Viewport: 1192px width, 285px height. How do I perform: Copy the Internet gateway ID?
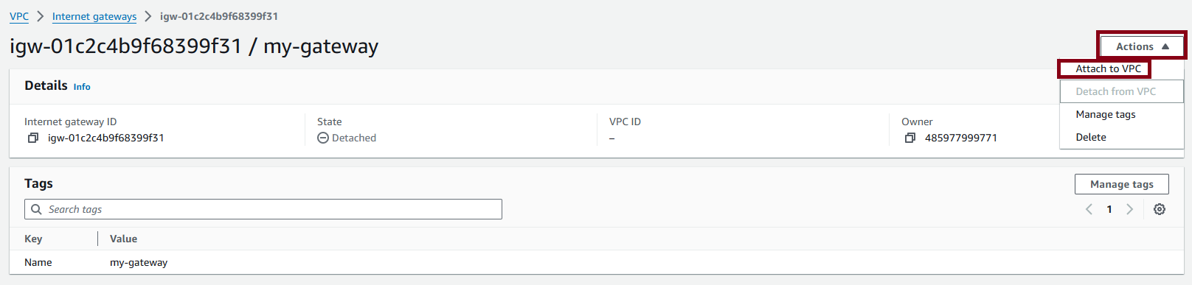[x=33, y=138]
